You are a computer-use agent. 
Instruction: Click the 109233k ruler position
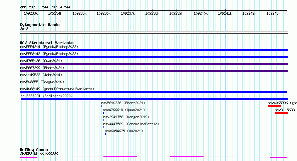click(31, 13)
